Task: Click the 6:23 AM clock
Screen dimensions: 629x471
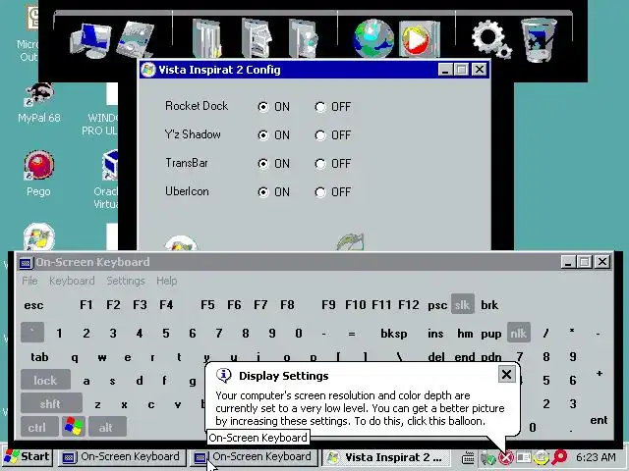Action: [x=596, y=457]
